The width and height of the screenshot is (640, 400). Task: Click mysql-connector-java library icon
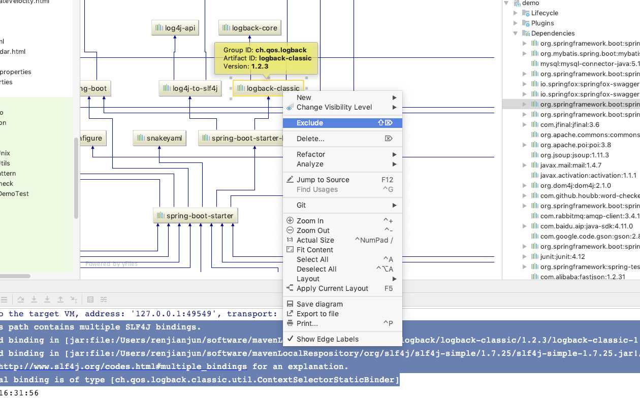tap(535, 64)
